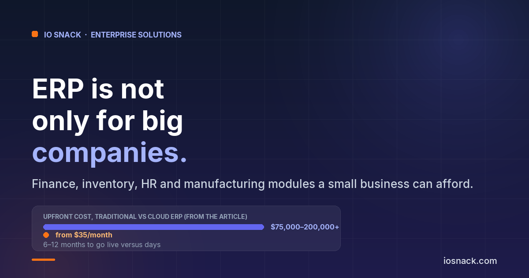Click the purple traditional ERP cost bar
The image size is (529, 278).
[x=153, y=227]
